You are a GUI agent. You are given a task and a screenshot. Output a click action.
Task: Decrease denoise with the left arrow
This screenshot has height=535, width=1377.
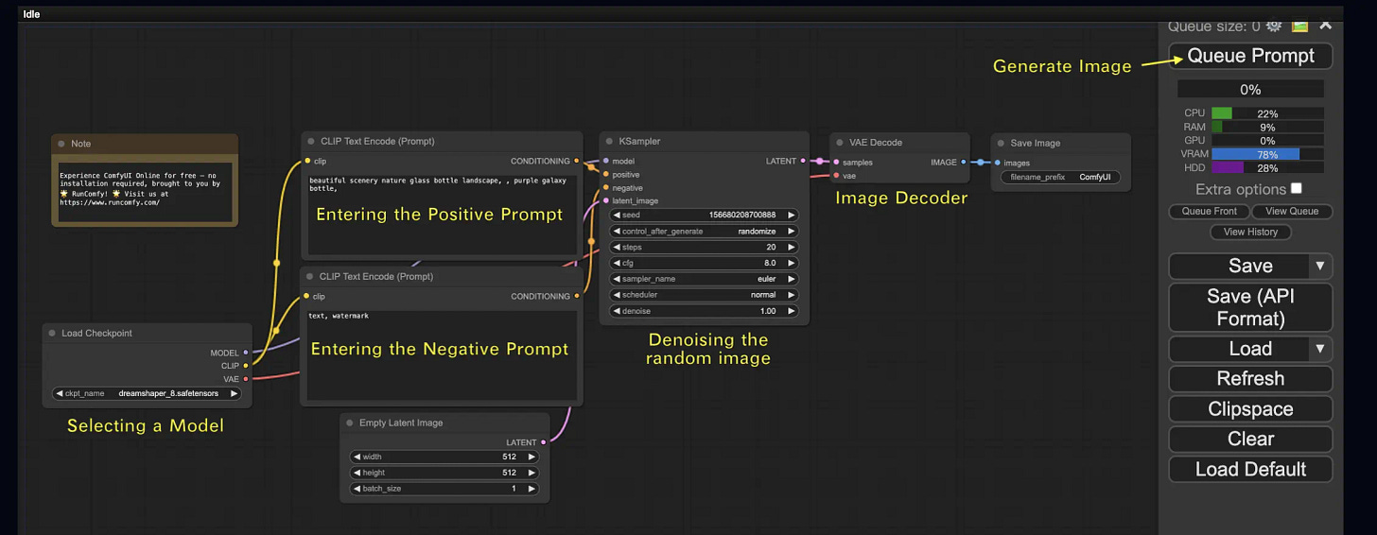(618, 311)
